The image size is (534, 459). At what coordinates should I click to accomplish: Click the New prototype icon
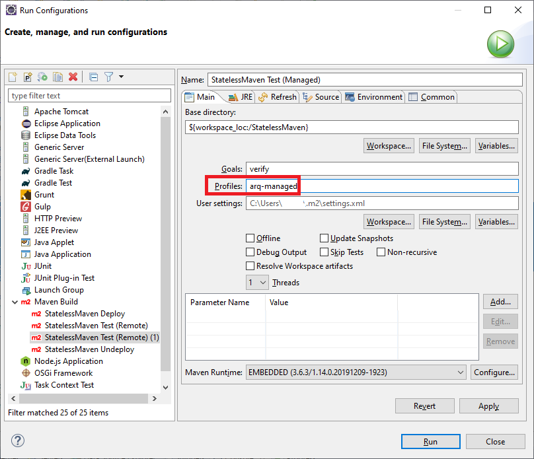(x=28, y=77)
